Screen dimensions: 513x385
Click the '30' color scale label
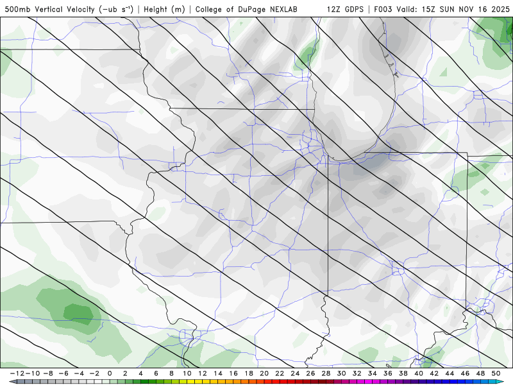point(342,373)
